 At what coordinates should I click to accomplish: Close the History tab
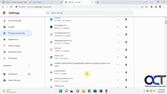(61, 2)
